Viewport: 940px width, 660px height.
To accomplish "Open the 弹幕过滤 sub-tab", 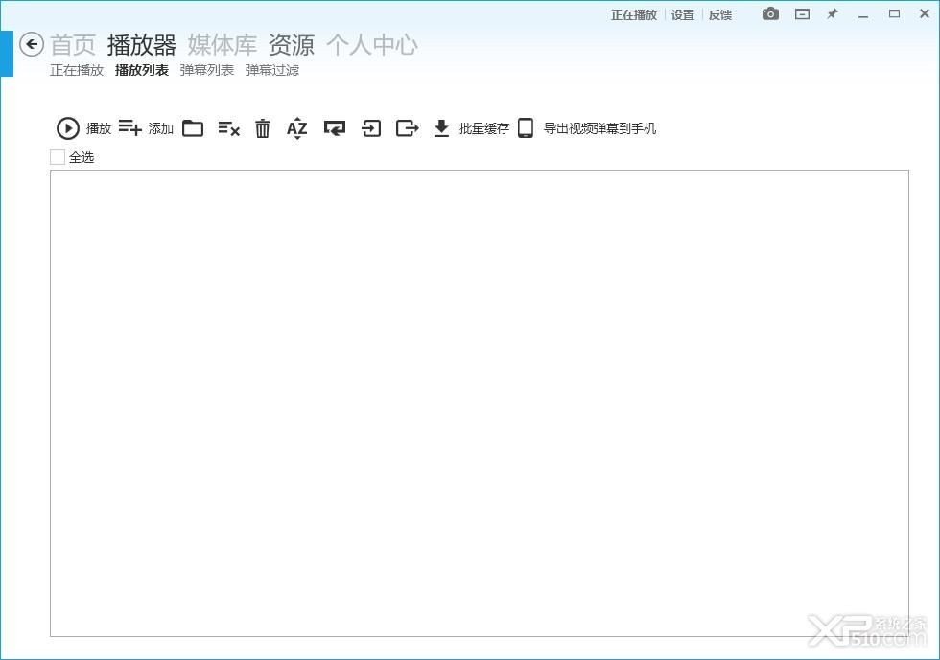I will coord(272,70).
